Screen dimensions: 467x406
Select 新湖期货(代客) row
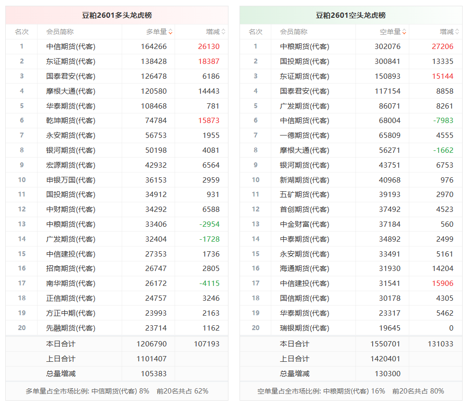[351, 180]
